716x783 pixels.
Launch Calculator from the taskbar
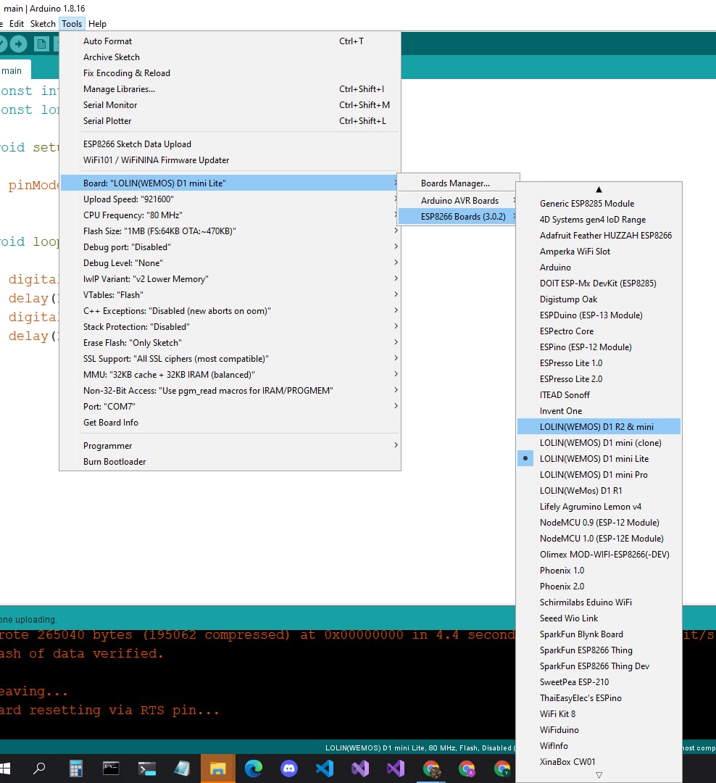coord(75,768)
